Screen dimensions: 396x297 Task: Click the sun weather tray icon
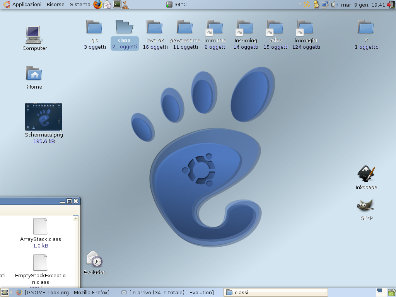click(x=307, y=5)
